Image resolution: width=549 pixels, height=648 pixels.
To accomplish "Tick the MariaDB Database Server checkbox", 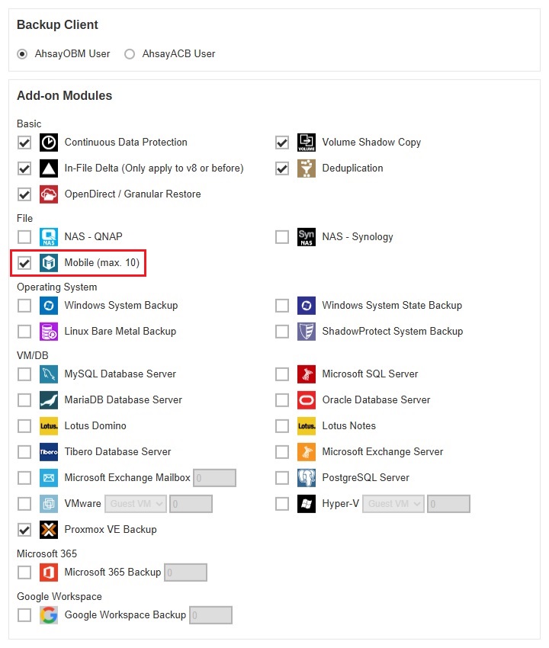I will pyautogui.click(x=24, y=400).
